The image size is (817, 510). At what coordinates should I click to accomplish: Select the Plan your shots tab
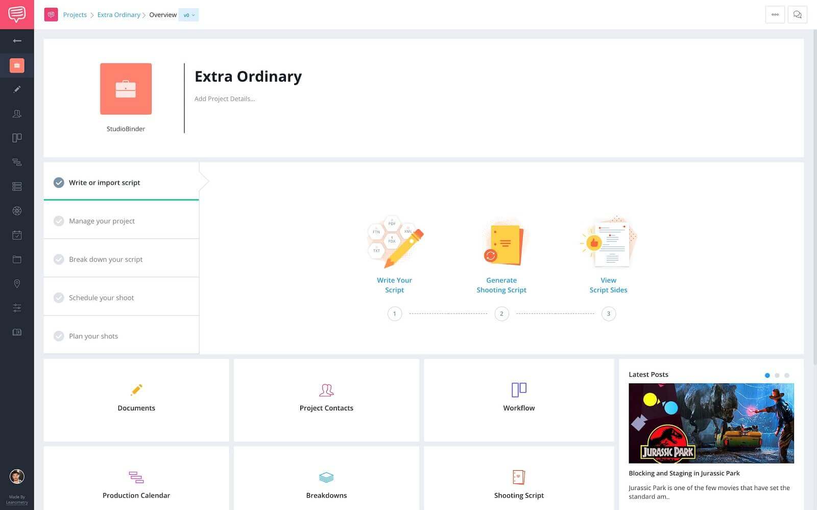(x=122, y=335)
